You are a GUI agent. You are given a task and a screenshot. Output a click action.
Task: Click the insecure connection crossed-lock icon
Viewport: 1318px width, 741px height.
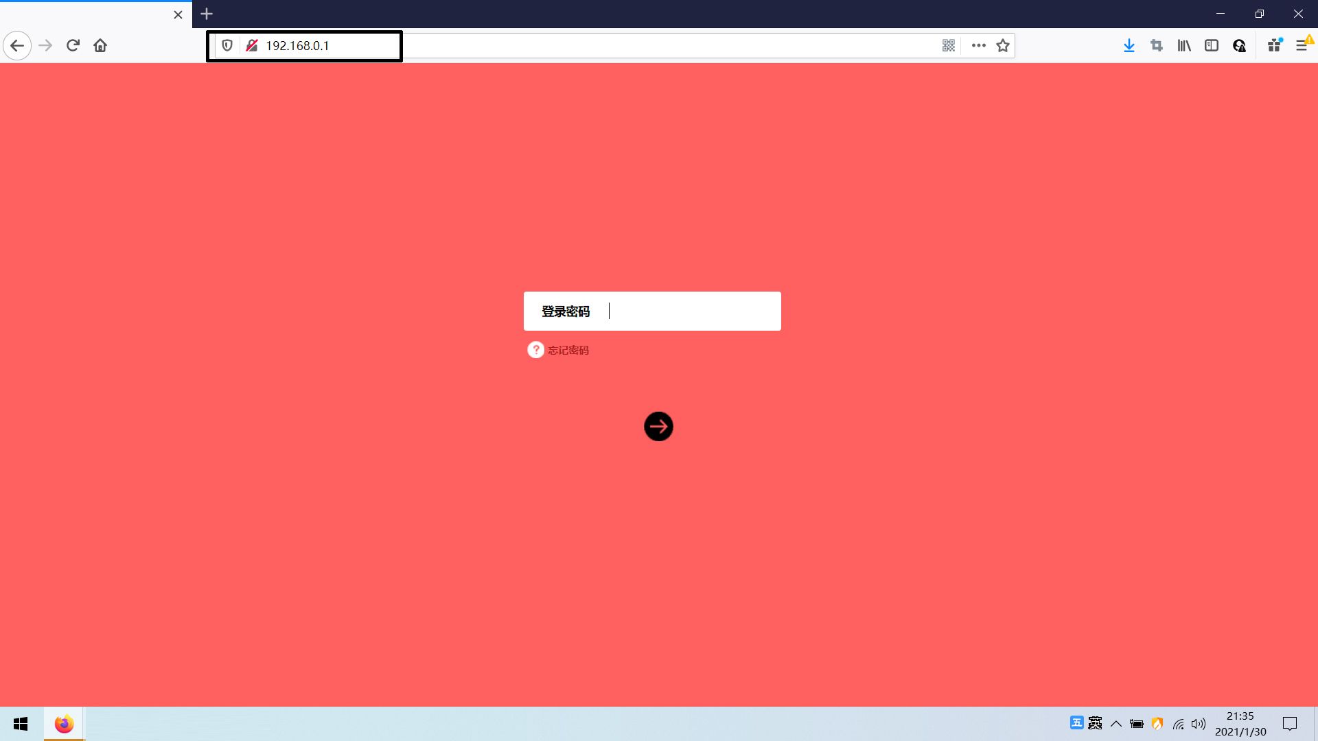pos(252,45)
